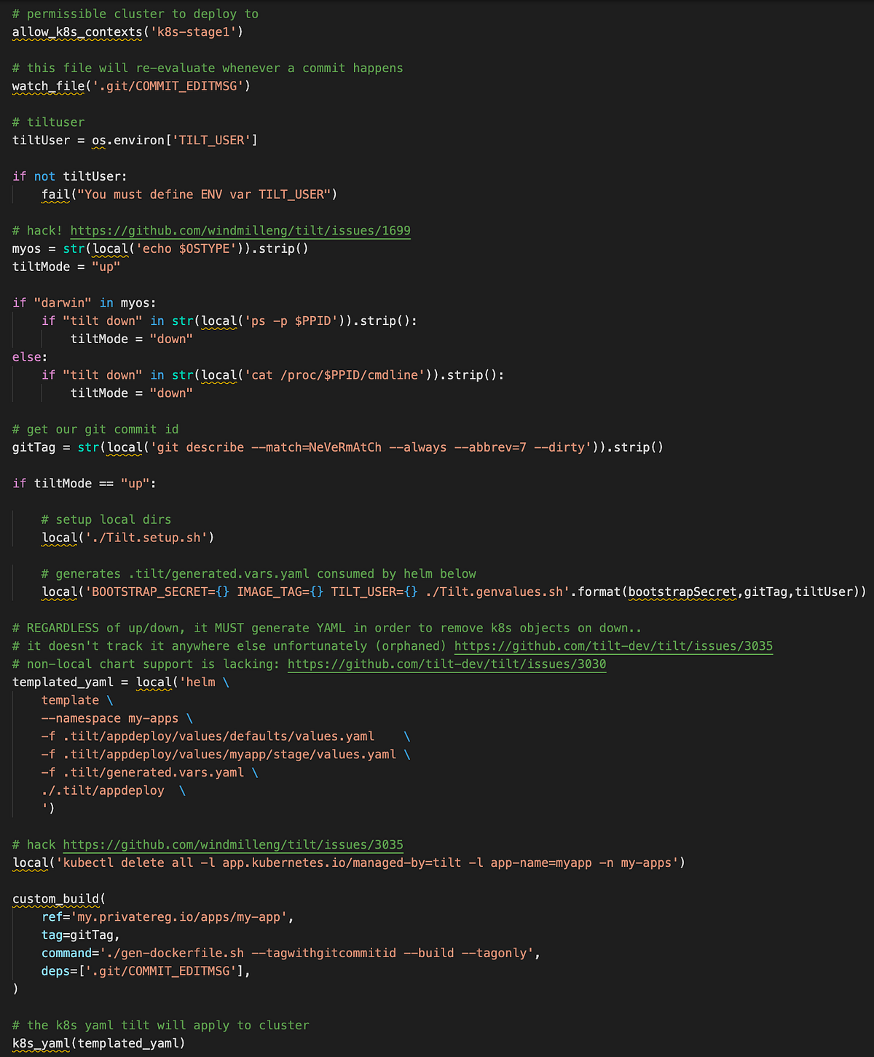874x1057 pixels.
Task: Open the windmilleng tilt issue 1699 link
Action: click(240, 230)
